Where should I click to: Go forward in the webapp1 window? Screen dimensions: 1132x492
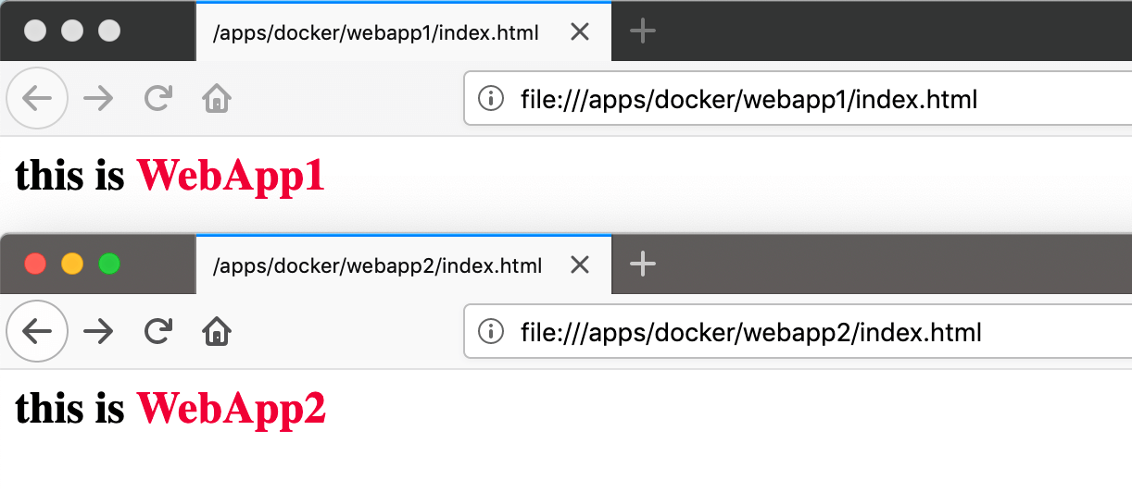coord(98,97)
